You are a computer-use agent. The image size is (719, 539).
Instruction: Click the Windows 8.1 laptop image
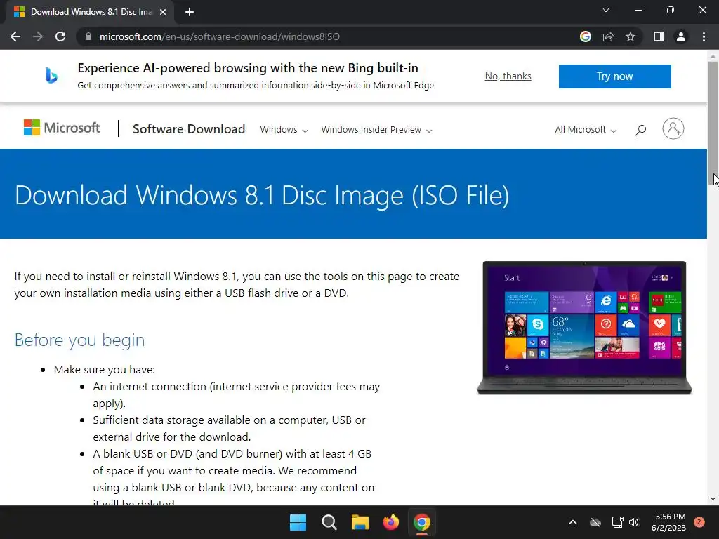(x=584, y=328)
